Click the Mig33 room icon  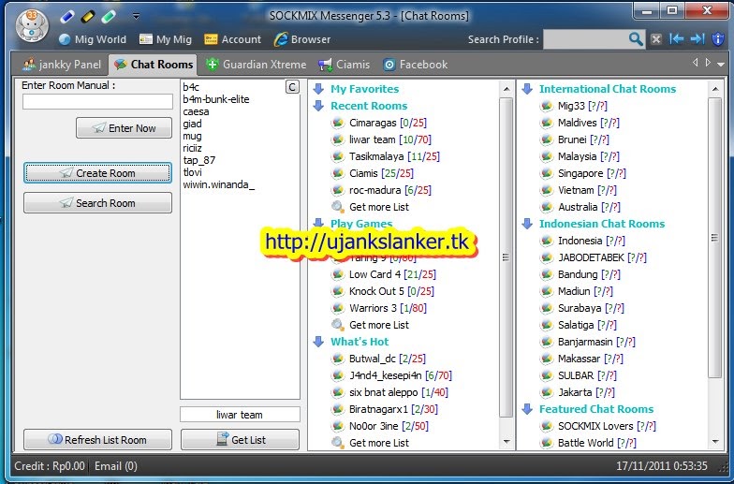pyautogui.click(x=547, y=106)
